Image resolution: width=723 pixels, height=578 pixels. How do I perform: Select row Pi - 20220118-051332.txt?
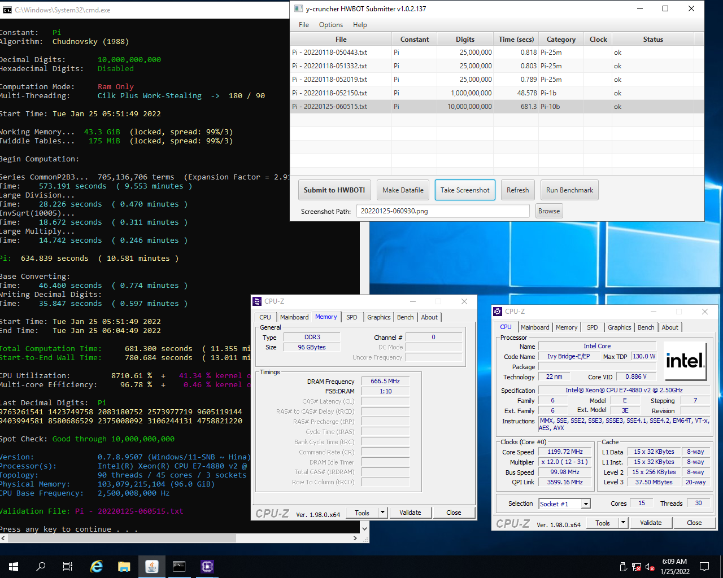[497, 66]
